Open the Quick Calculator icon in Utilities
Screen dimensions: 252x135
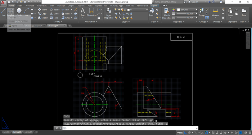pyautogui.click(x=223, y=18)
